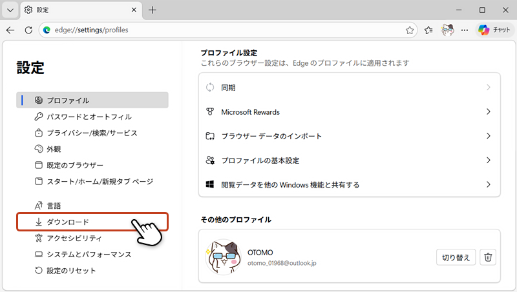Select プロファイル in the sidebar
This screenshot has height=292, width=517.
(92, 101)
